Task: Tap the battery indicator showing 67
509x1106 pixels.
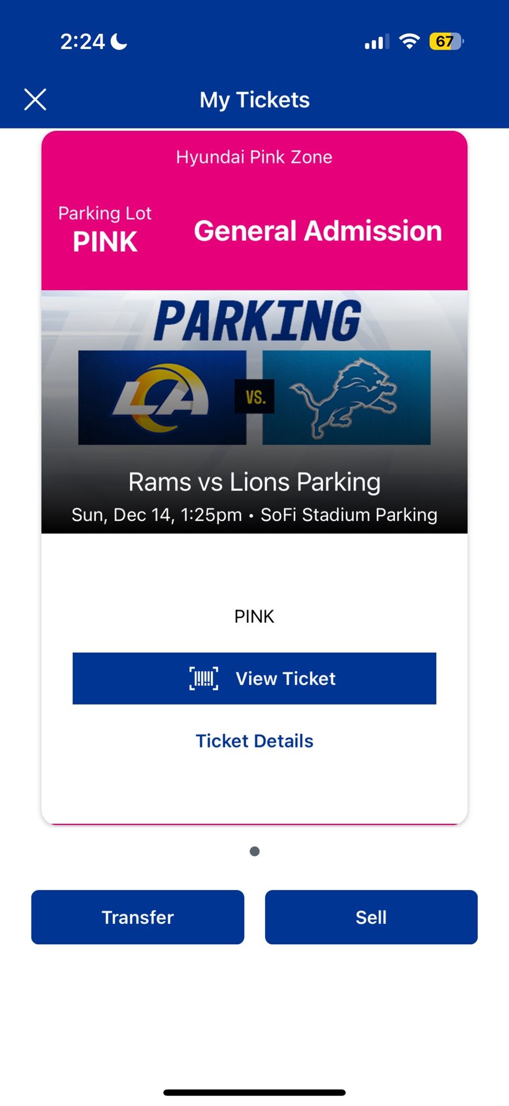Action: click(x=444, y=41)
